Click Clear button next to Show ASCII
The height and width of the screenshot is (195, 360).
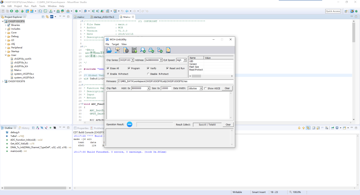coord(227,88)
